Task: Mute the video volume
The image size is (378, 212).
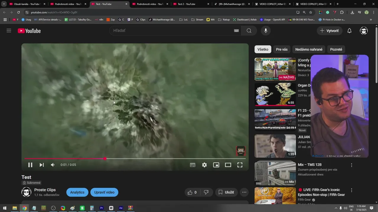Action: pyautogui.click(x=53, y=165)
